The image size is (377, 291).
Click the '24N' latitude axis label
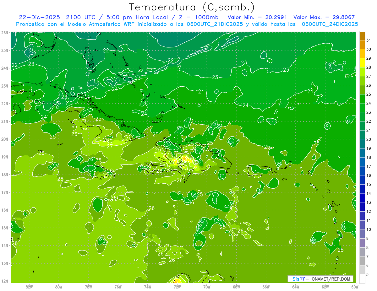[4, 68]
